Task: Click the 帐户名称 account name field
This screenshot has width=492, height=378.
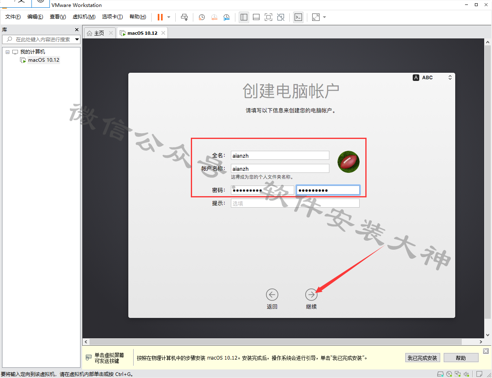Action: coord(280,168)
